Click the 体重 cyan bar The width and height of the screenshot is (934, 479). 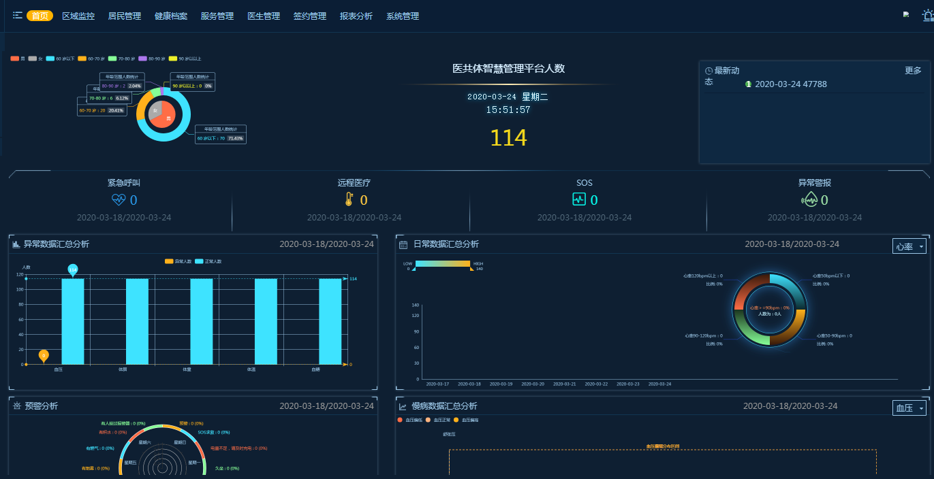[202, 321]
